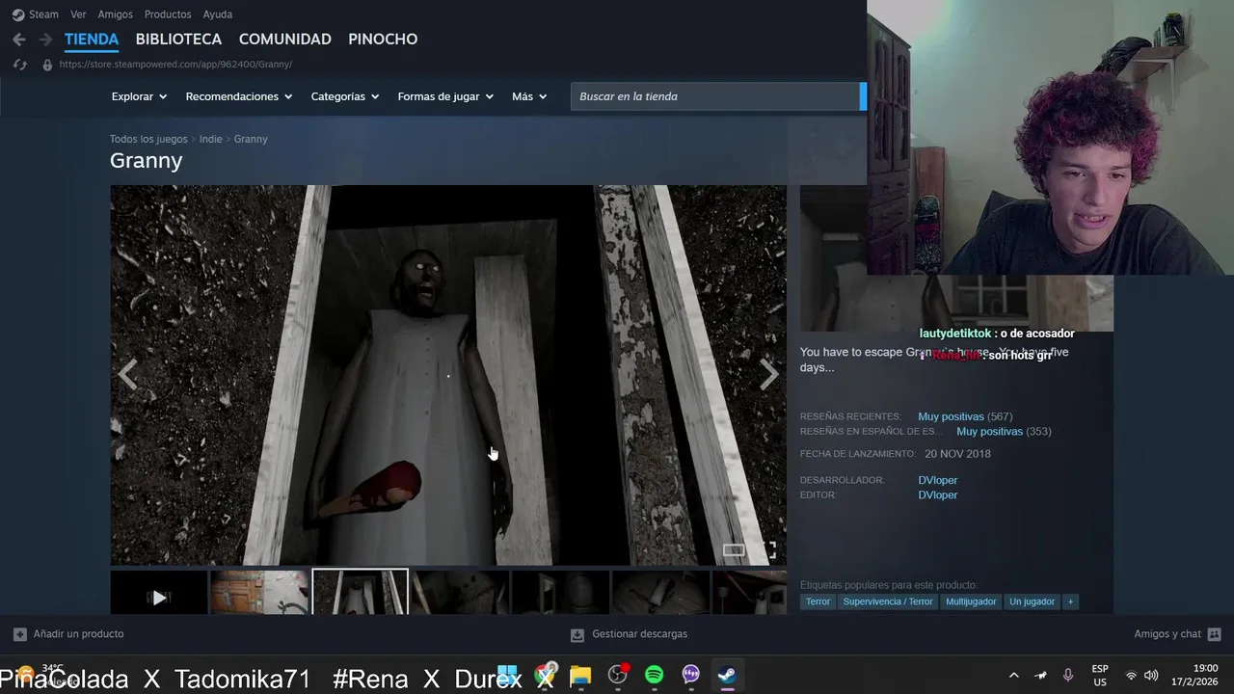Open DVloper developer link
Screen dimensions: 1234x694
(x=938, y=480)
